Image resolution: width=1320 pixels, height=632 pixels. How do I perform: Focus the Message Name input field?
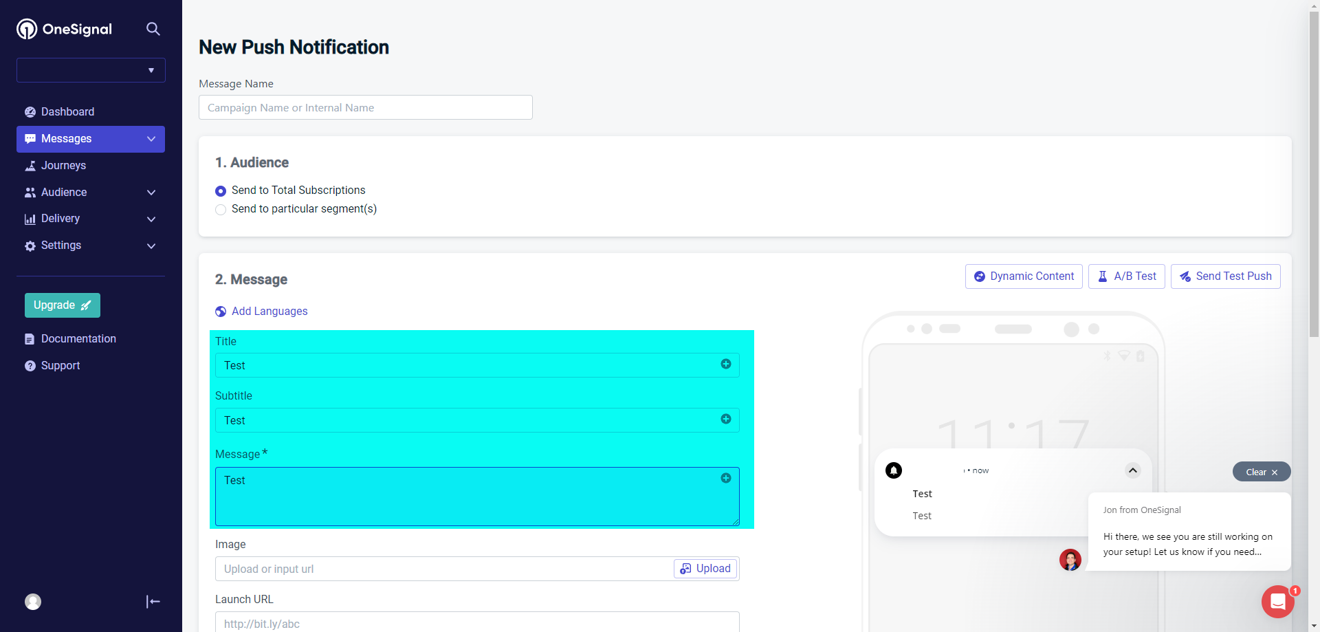coord(366,107)
